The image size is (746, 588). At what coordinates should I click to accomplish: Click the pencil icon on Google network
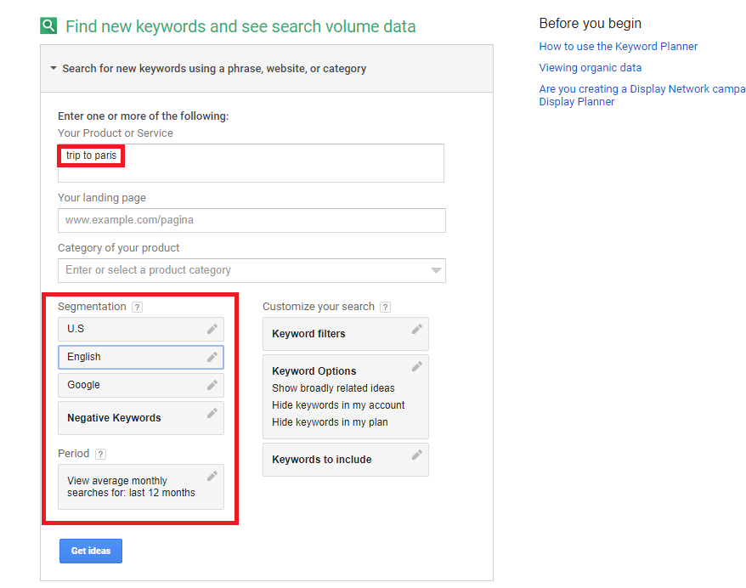pyautogui.click(x=212, y=385)
